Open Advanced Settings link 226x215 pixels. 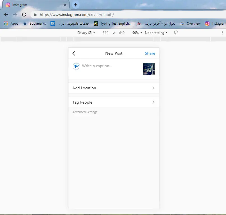click(85, 112)
